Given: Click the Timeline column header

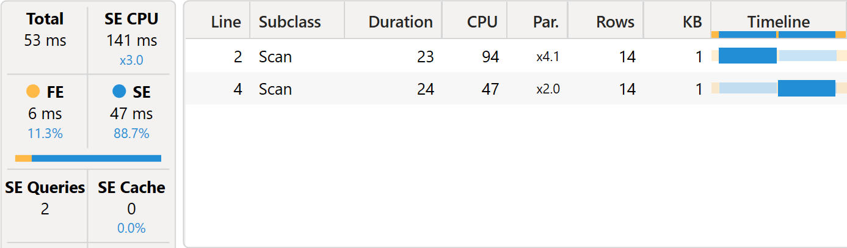Looking at the screenshot, I should coord(779,23).
